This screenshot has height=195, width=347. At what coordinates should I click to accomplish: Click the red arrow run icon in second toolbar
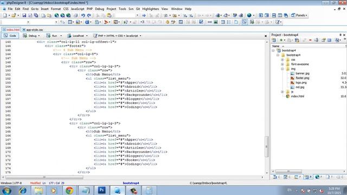pos(106,22)
